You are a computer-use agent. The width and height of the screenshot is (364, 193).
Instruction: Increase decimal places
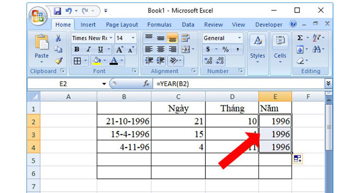208,61
